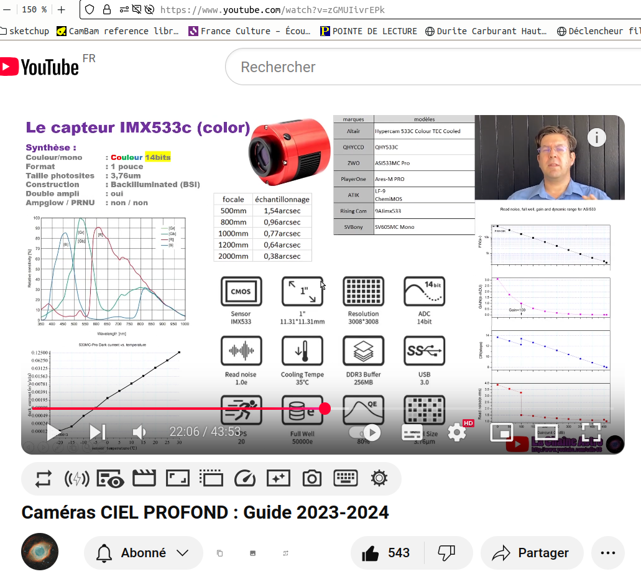
Task: Mute the video volume speaker icon
Action: tap(139, 432)
